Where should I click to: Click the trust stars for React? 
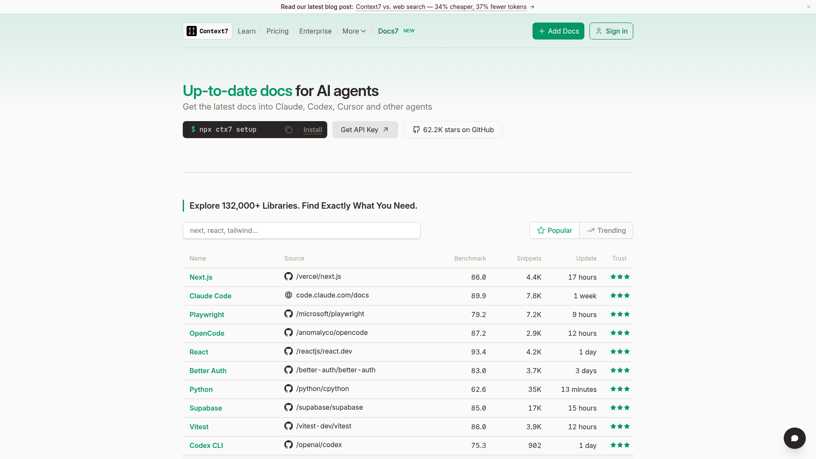620,351
